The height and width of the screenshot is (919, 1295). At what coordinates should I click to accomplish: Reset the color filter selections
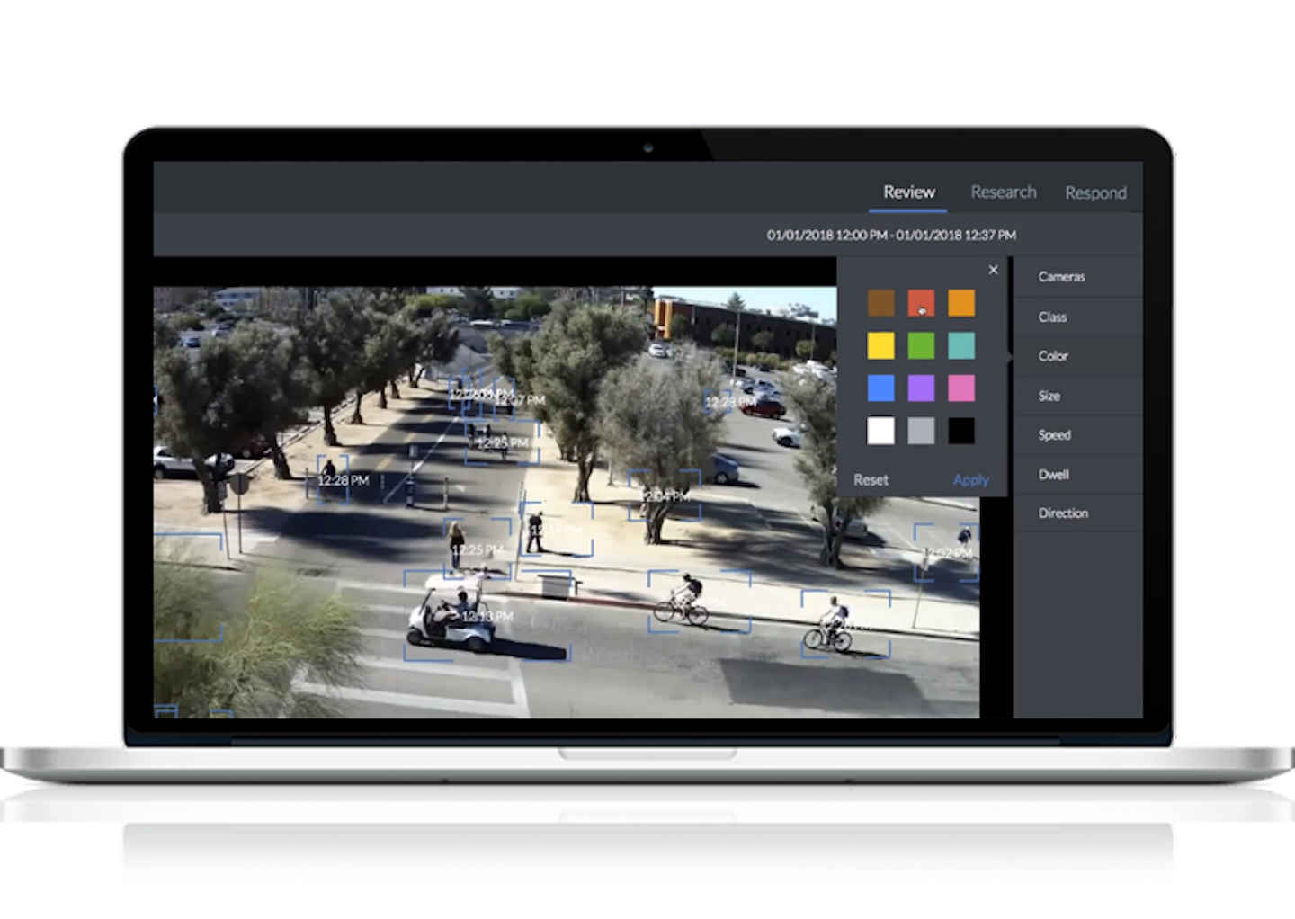[871, 479]
